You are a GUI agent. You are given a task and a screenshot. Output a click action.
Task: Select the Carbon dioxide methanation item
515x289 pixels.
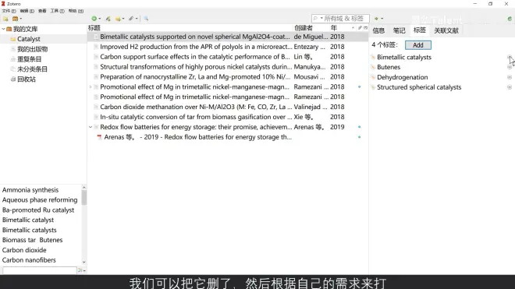pos(228,107)
